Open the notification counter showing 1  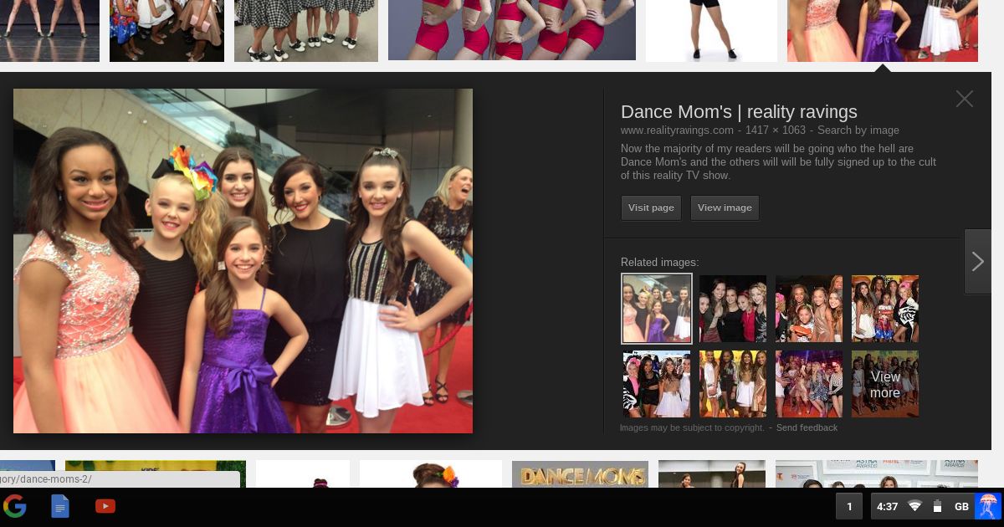tap(849, 506)
